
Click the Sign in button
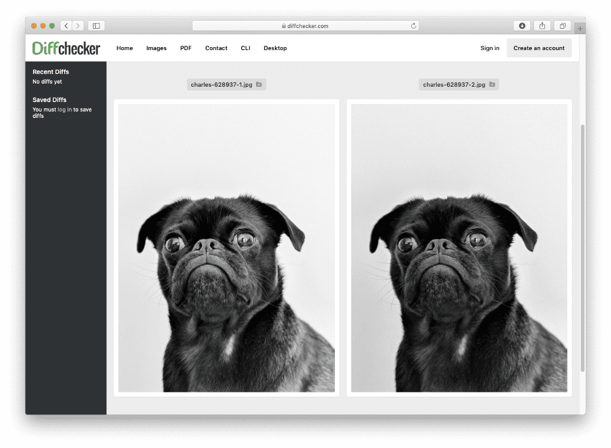pyautogui.click(x=489, y=48)
